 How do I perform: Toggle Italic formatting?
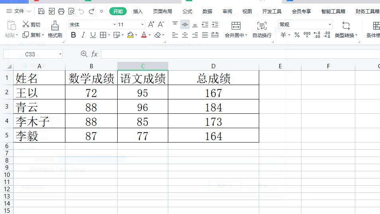[83, 35]
